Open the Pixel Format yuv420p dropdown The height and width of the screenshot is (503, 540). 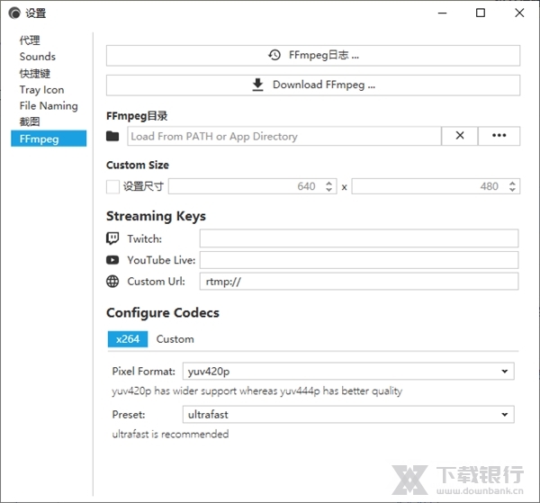(348, 371)
